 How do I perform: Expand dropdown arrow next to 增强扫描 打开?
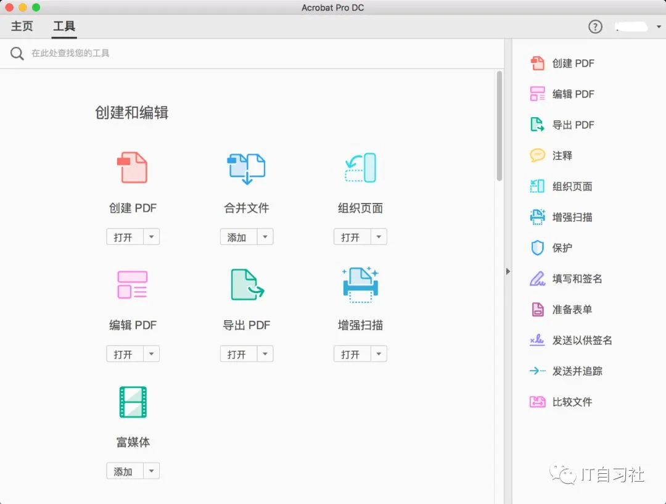tap(379, 354)
